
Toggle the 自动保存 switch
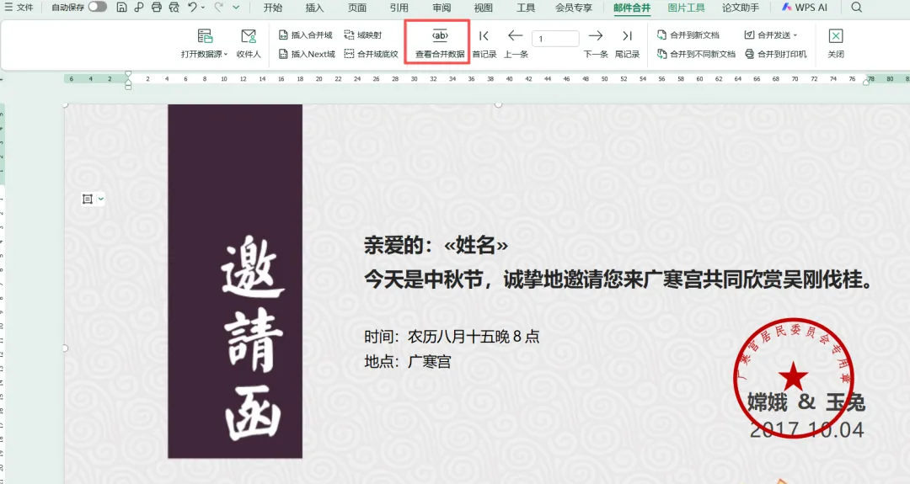98,7
